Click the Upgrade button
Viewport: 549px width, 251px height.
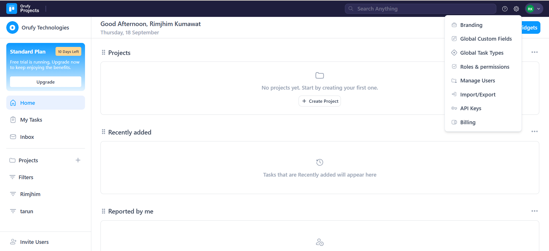click(x=46, y=82)
